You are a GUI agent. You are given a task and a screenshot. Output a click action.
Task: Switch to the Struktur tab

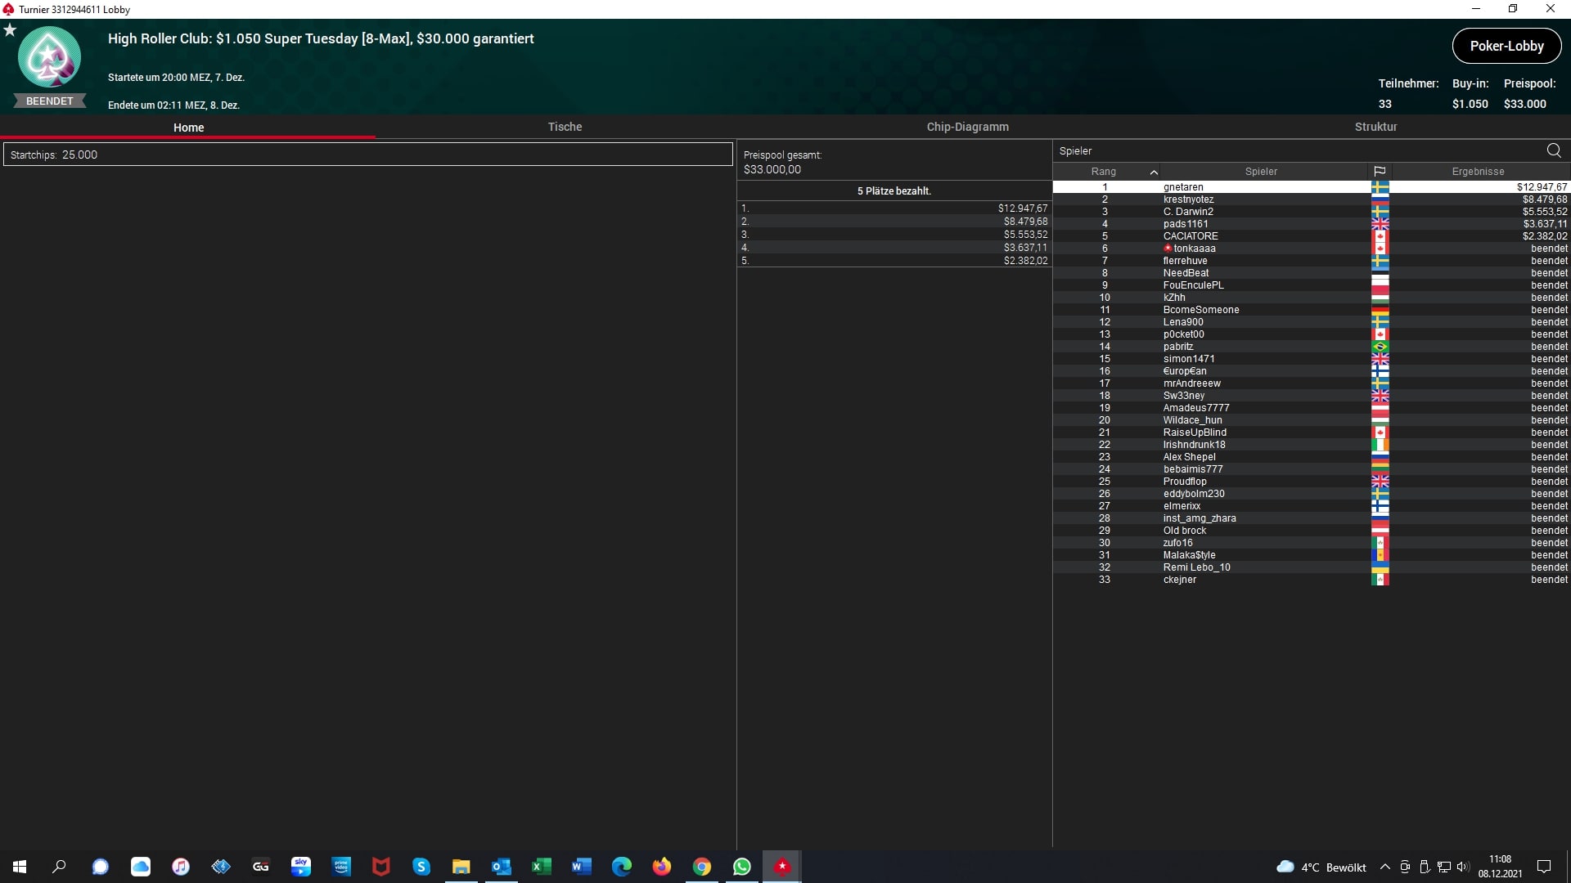(1375, 127)
